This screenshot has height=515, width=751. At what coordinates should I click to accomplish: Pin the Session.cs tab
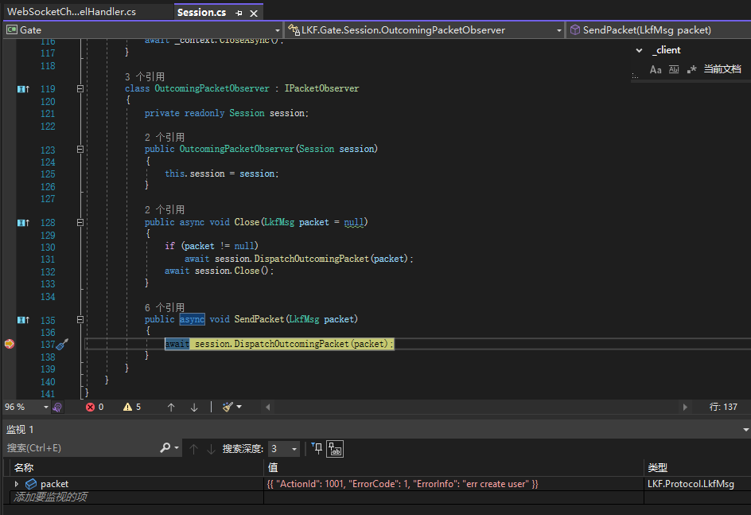click(239, 13)
